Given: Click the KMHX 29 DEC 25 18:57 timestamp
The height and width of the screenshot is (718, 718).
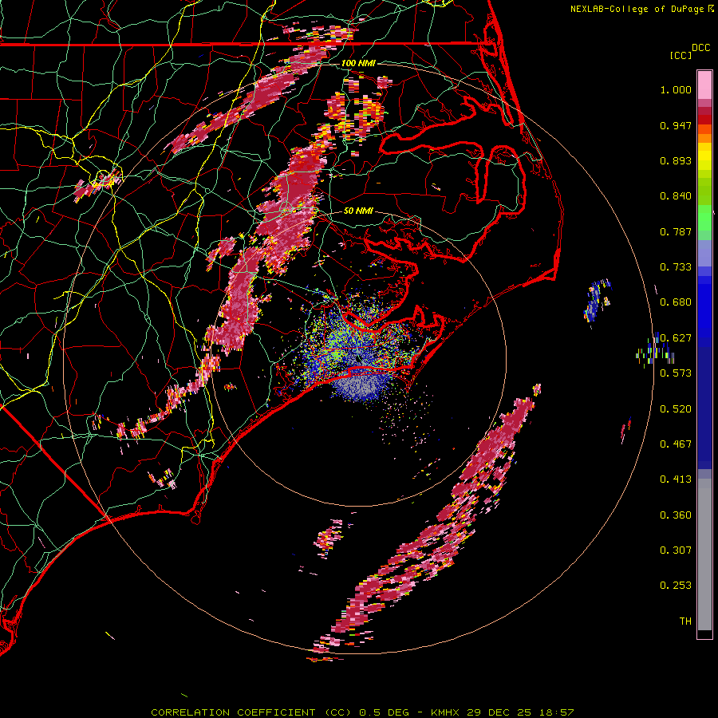Looking at the screenshot, I should pyautogui.click(x=503, y=712).
